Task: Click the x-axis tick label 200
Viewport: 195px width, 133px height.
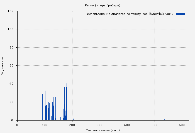Action: [x=72, y=125]
